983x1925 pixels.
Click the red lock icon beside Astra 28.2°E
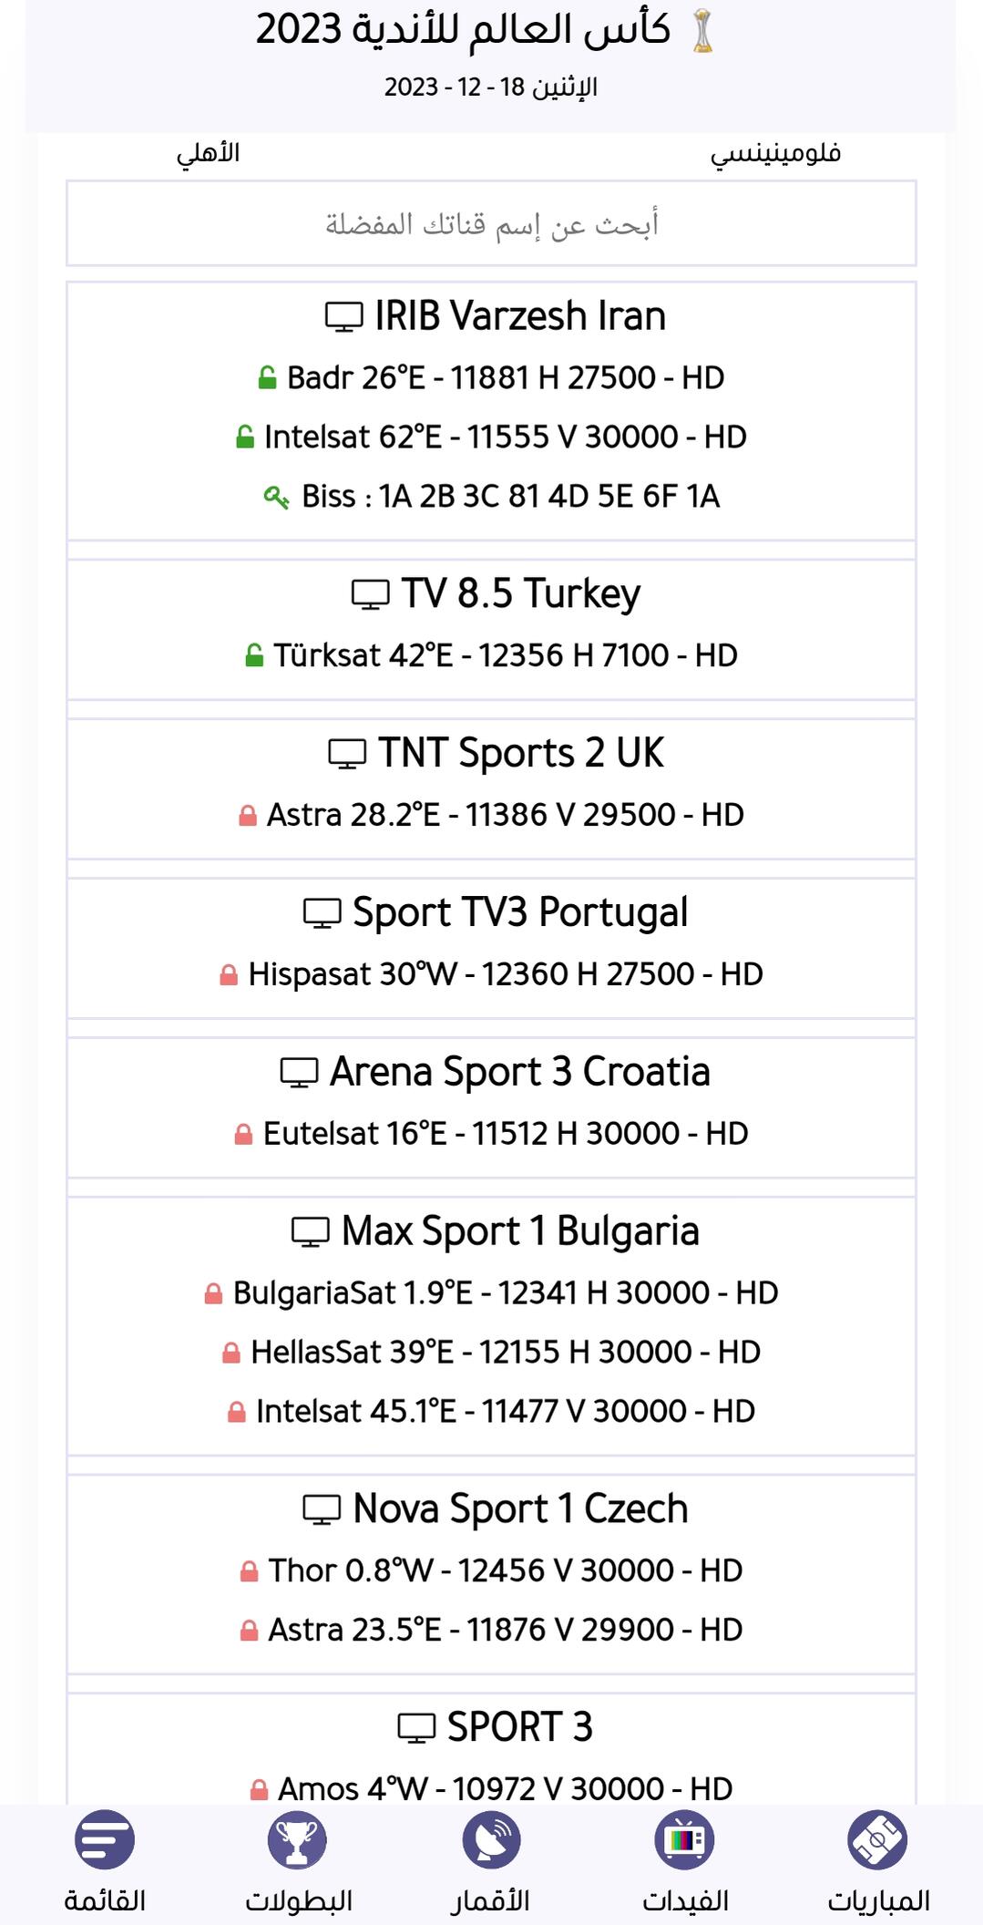[x=248, y=815]
